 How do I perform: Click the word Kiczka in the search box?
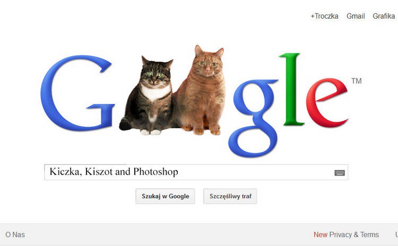[65, 172]
